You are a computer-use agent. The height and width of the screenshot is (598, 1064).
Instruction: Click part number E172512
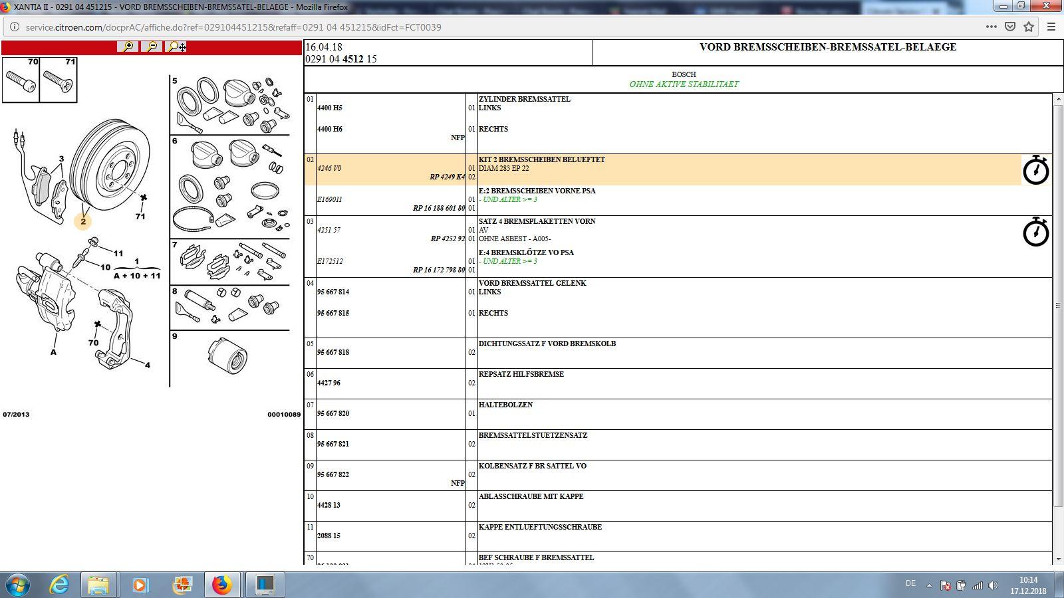330,261
